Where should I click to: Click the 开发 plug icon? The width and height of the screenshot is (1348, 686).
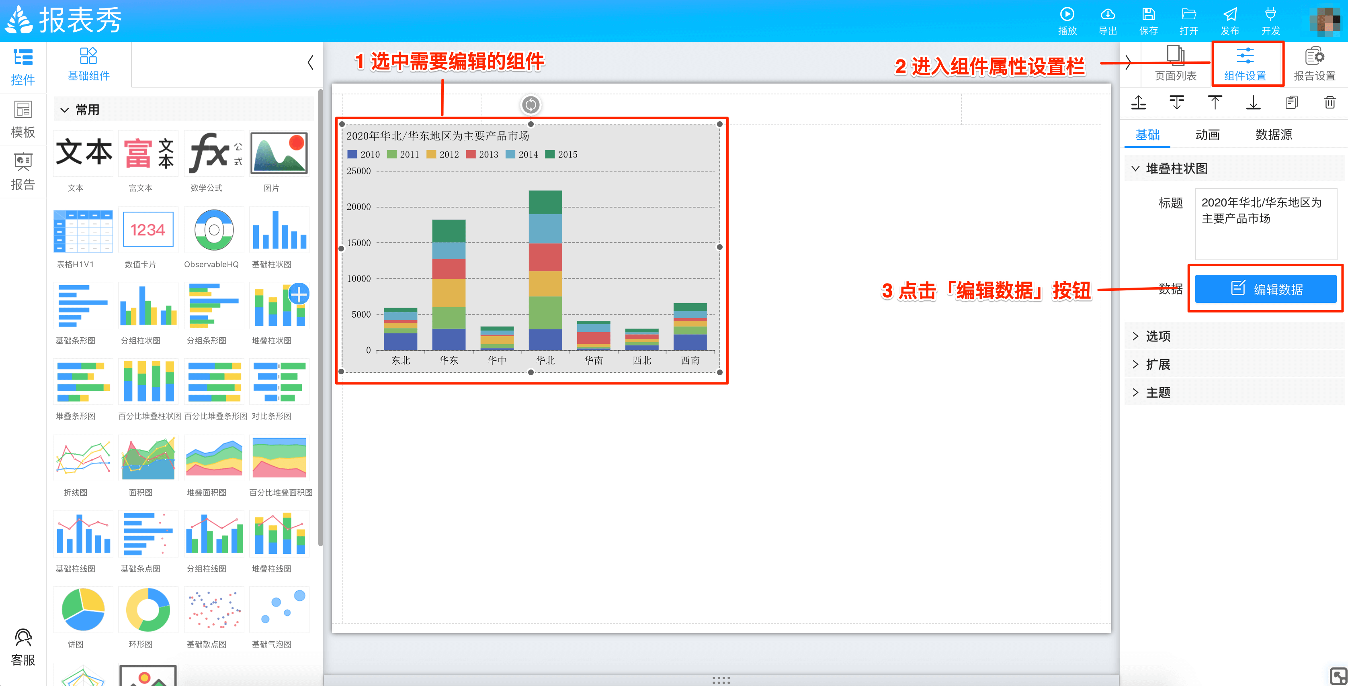click(x=1270, y=14)
